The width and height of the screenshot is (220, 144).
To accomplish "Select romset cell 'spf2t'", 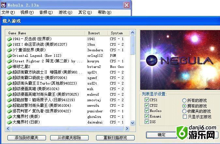I will coord(92,72).
